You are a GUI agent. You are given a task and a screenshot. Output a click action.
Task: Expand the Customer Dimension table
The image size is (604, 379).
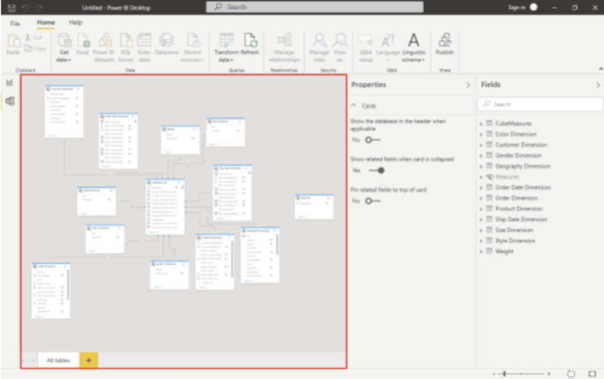(x=481, y=145)
